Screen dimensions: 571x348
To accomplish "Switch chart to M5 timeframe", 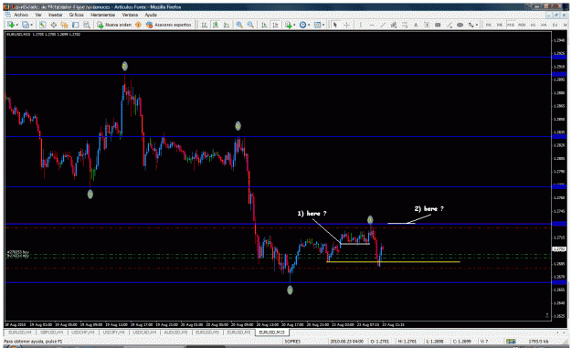I will click(500, 25).
